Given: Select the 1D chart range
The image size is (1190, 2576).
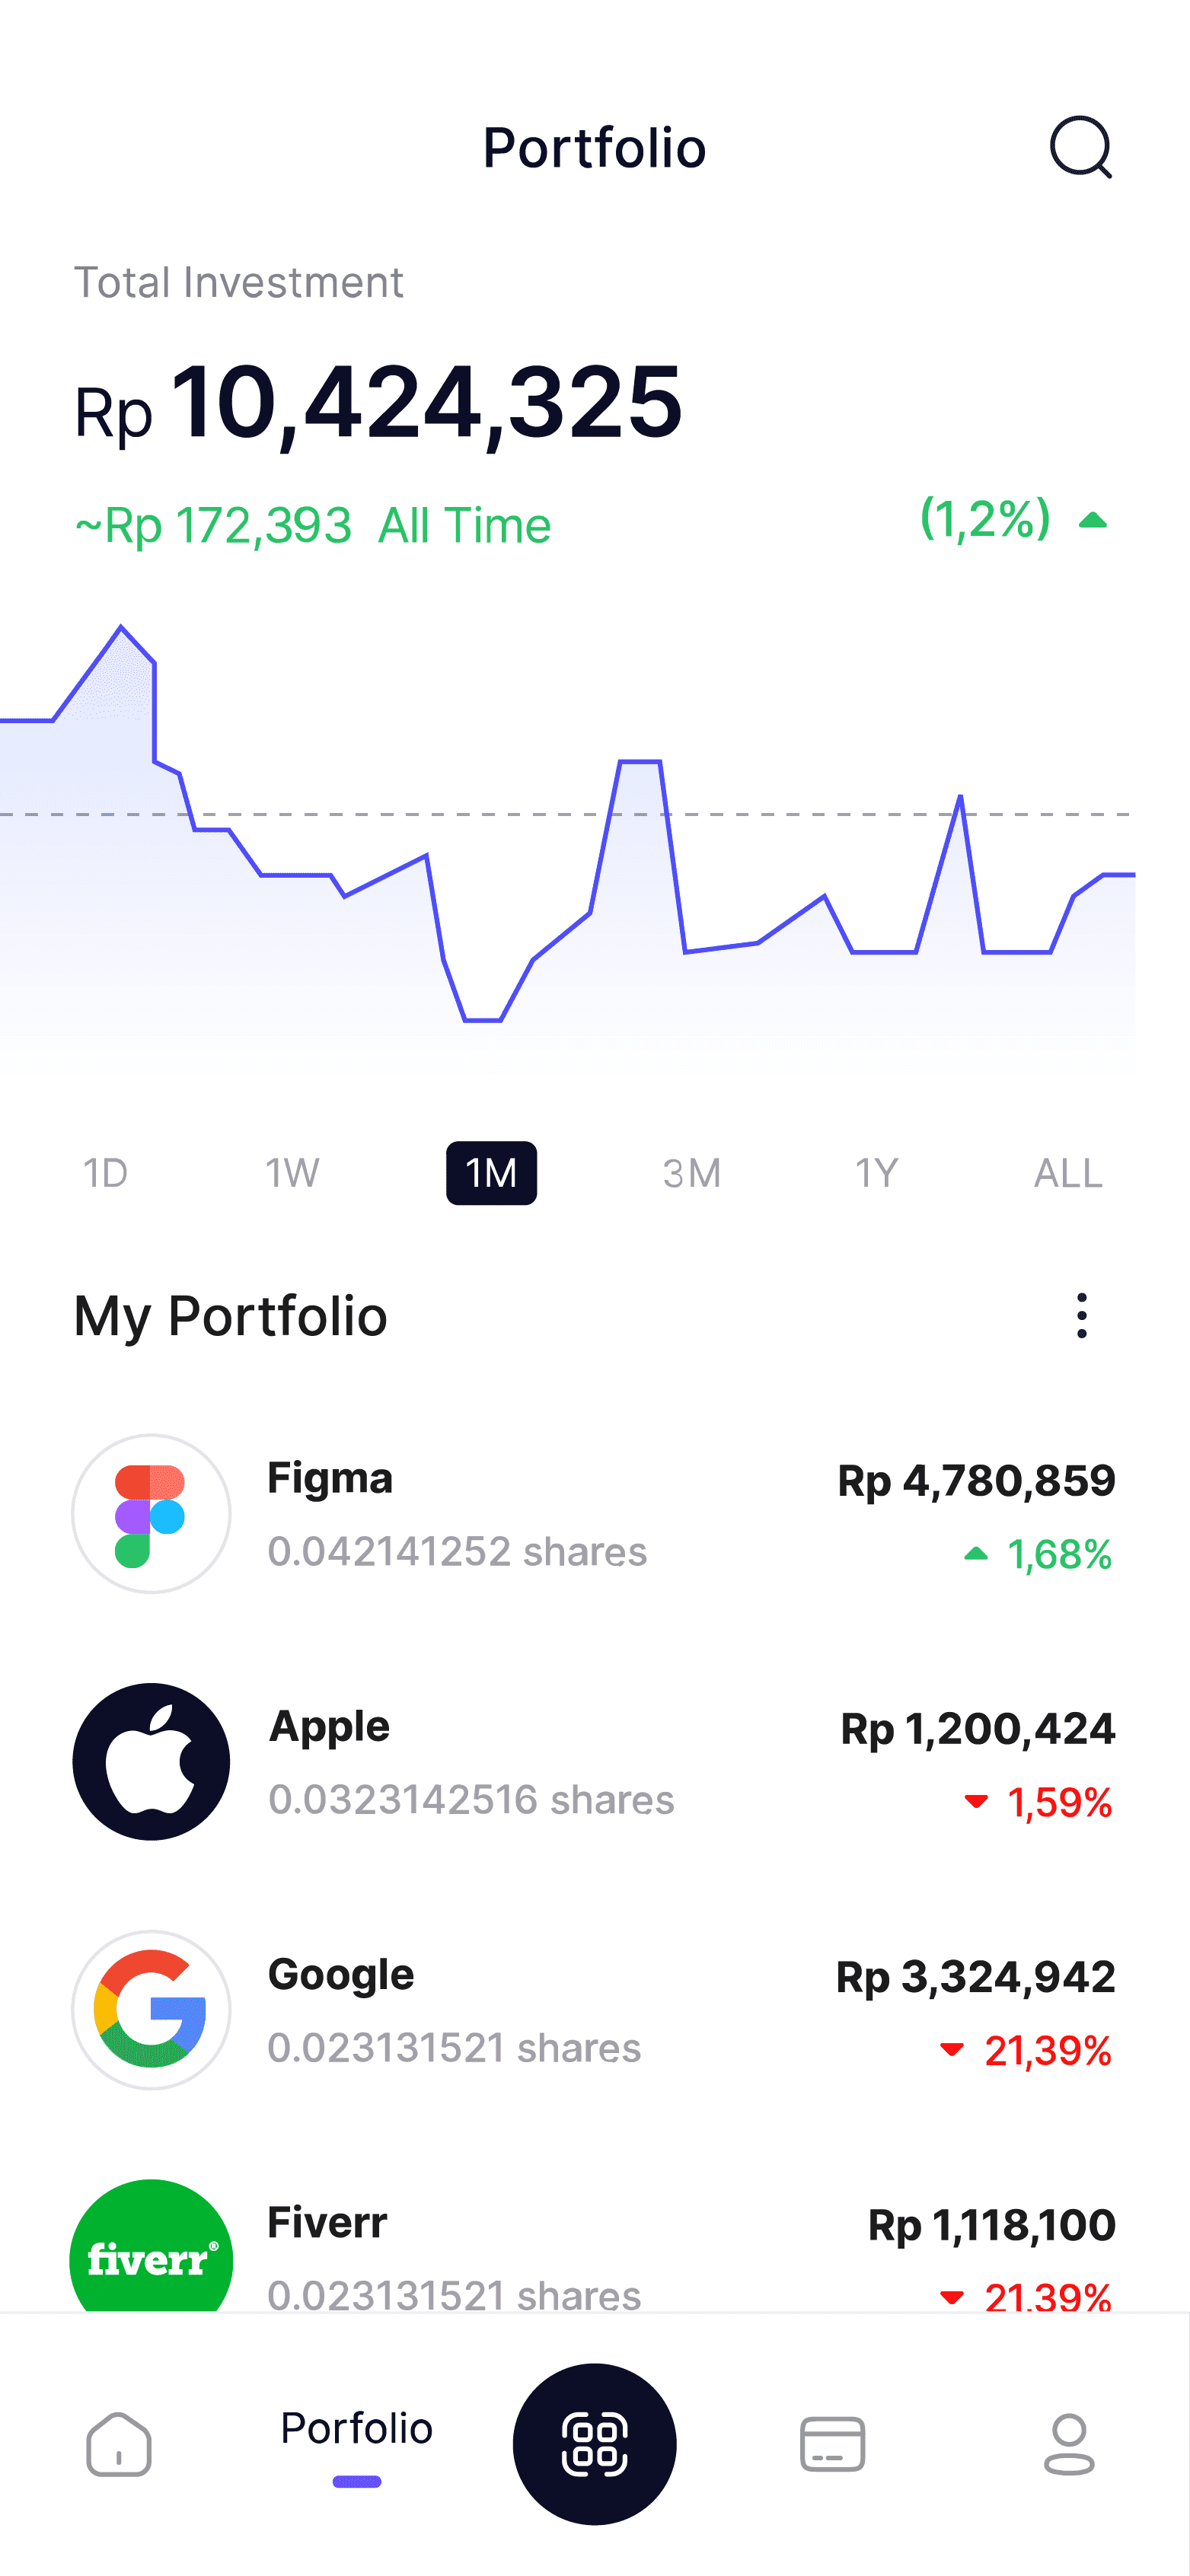Looking at the screenshot, I should [105, 1173].
